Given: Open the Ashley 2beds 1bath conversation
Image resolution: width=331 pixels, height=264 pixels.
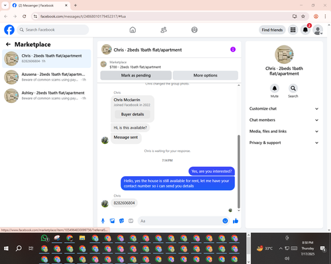Looking at the screenshot, I should click(x=46, y=96).
